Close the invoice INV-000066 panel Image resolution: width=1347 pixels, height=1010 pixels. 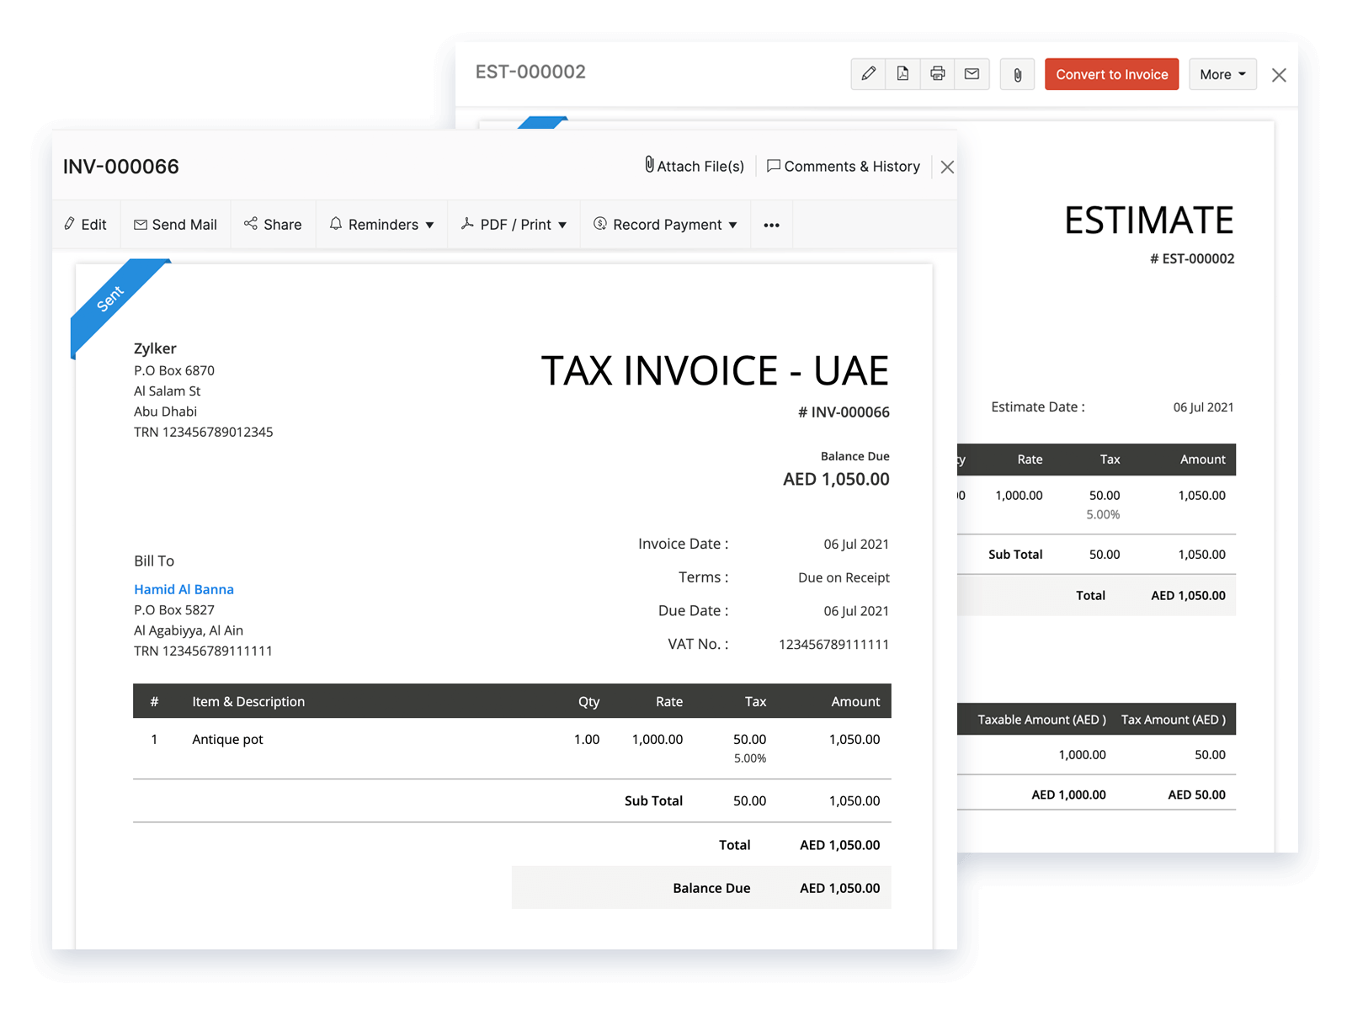point(946,167)
